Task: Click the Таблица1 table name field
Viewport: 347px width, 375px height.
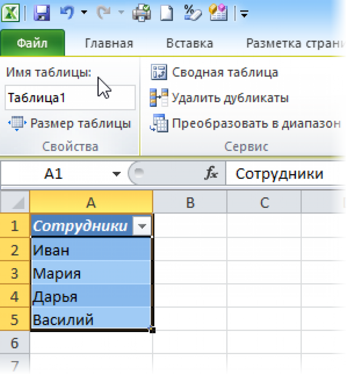Action: point(70,98)
